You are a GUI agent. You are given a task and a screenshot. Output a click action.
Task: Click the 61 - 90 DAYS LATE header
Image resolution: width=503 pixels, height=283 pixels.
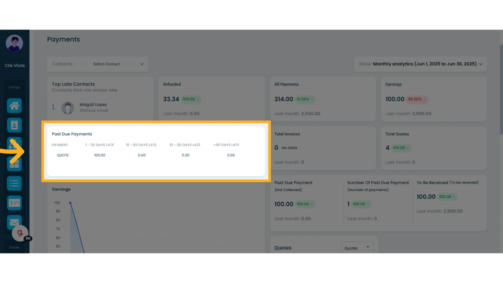pyautogui.click(x=185, y=145)
